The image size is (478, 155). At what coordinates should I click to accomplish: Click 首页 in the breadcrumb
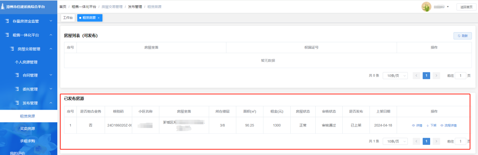click(63, 7)
